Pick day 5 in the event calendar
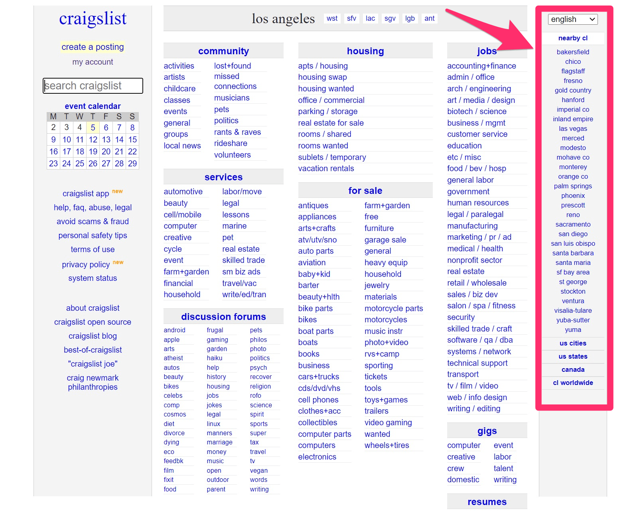643x515 pixels. click(93, 128)
